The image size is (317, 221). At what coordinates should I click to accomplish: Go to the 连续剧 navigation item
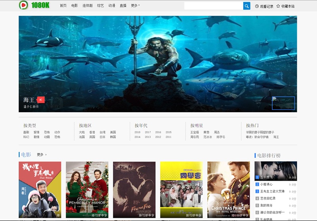pos(87,6)
